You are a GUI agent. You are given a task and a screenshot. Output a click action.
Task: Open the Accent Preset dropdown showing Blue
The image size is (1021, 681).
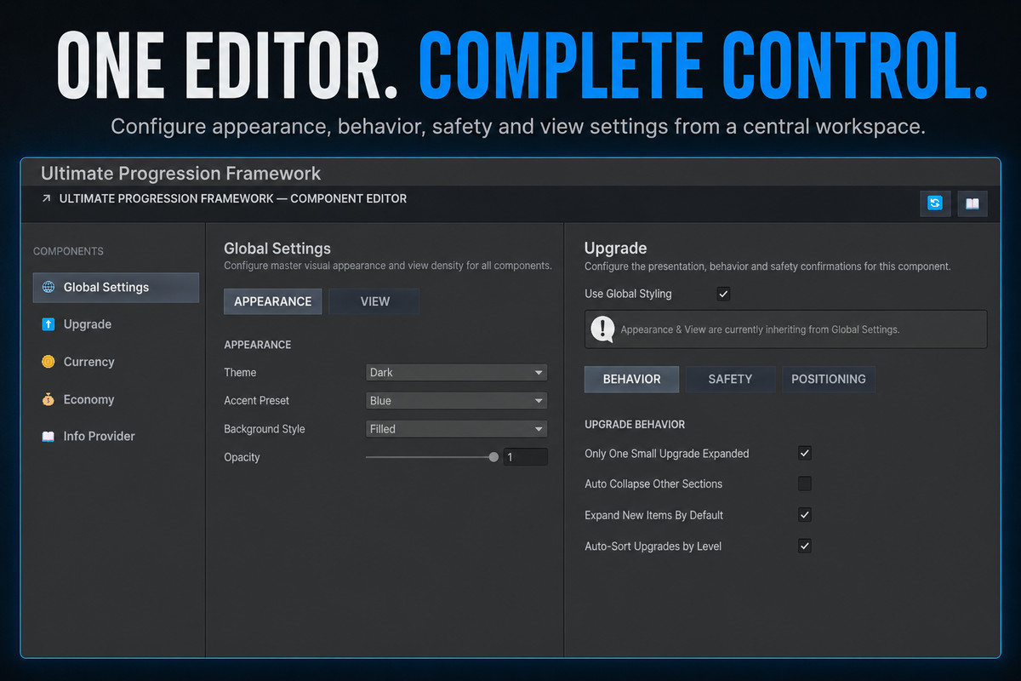pos(457,401)
